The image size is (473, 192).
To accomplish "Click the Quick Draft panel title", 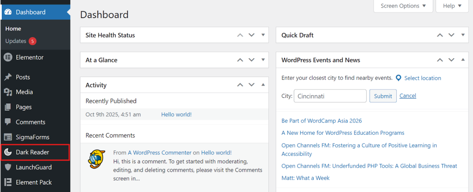I will [x=297, y=35].
